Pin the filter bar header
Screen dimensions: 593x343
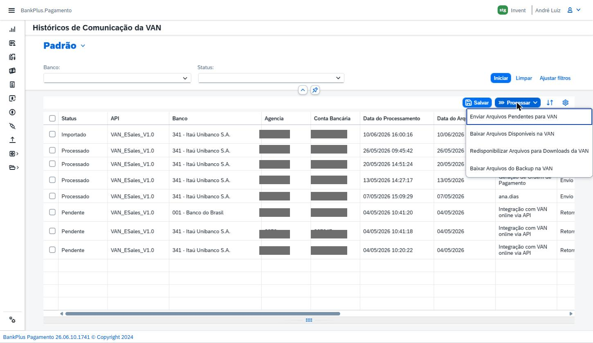pos(315,90)
